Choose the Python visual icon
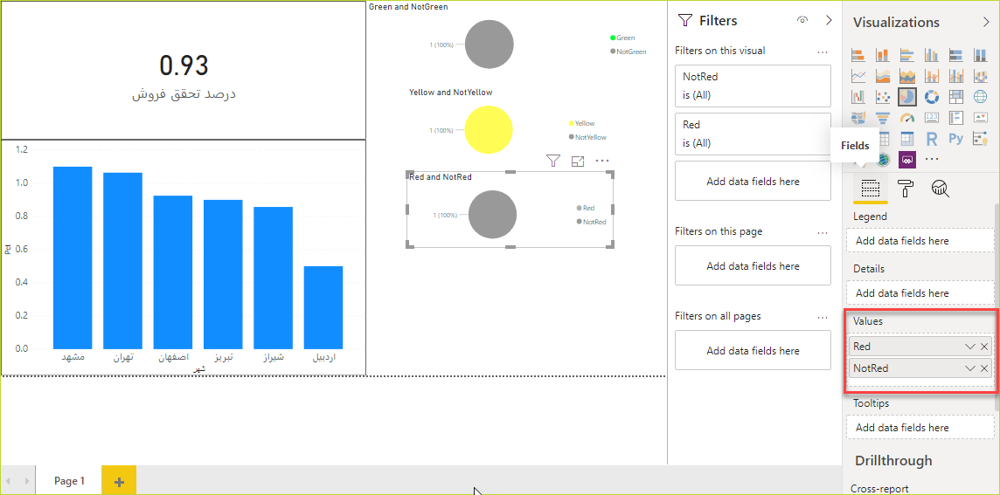This screenshot has height=495, width=1000. [955, 139]
